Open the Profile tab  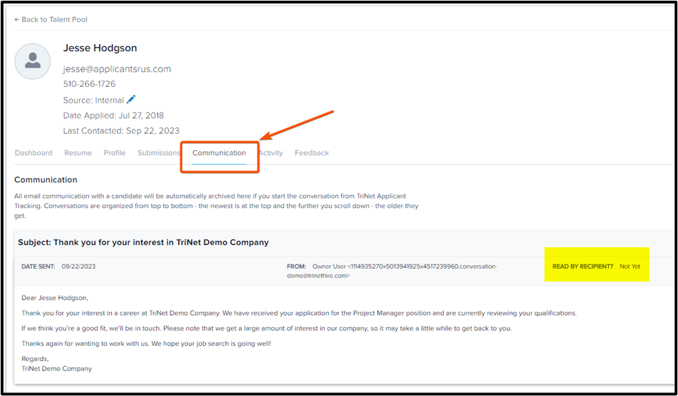[114, 153]
